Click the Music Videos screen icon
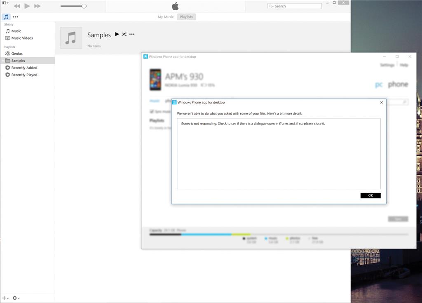 click(7, 38)
